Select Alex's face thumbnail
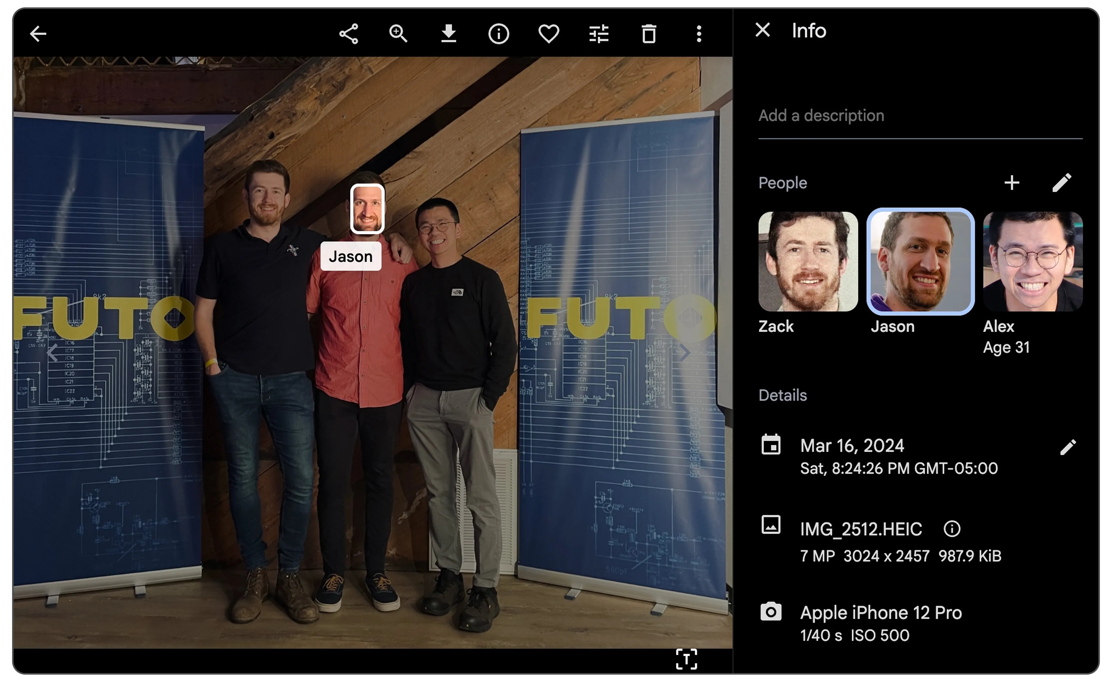The width and height of the screenshot is (1112, 682). 1033,262
